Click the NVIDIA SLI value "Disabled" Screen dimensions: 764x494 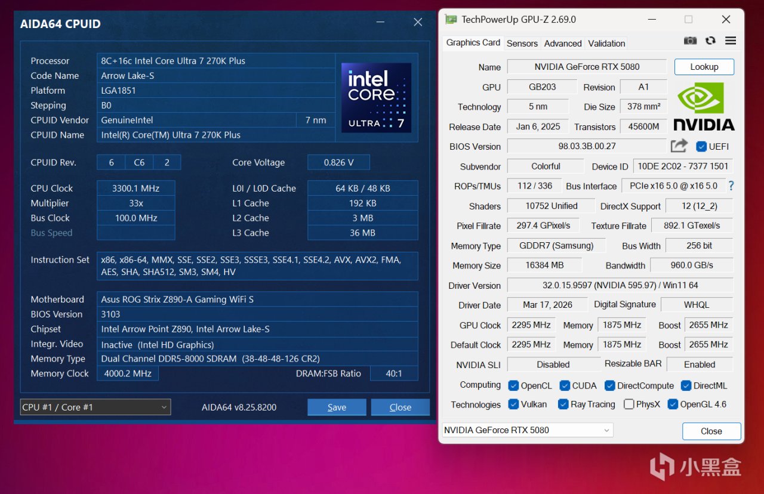coord(553,365)
